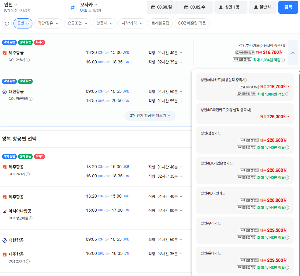The image size is (300, 276).
Task: Open the 공항 filter dropdown
Action: click(23, 23)
